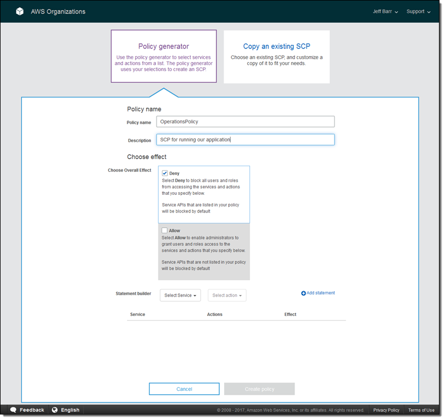Click the plus icon beside Add statement
Screen dimensions: 445x420
tap(303, 293)
